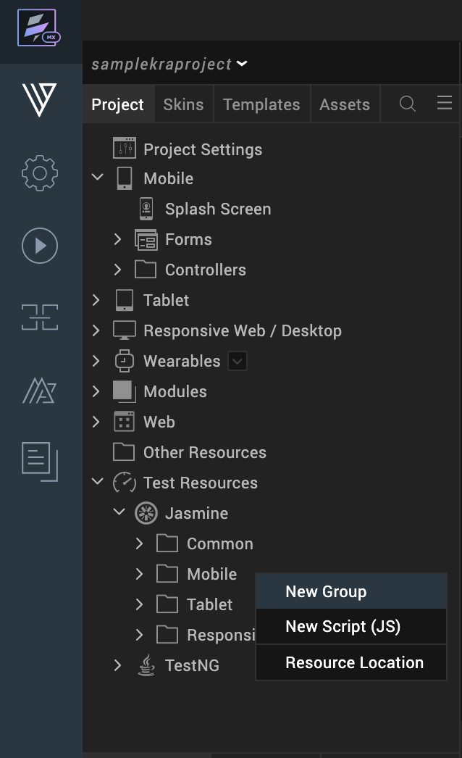Screen dimensions: 462x758
Task: Switch to the Templates tab
Action: (261, 104)
